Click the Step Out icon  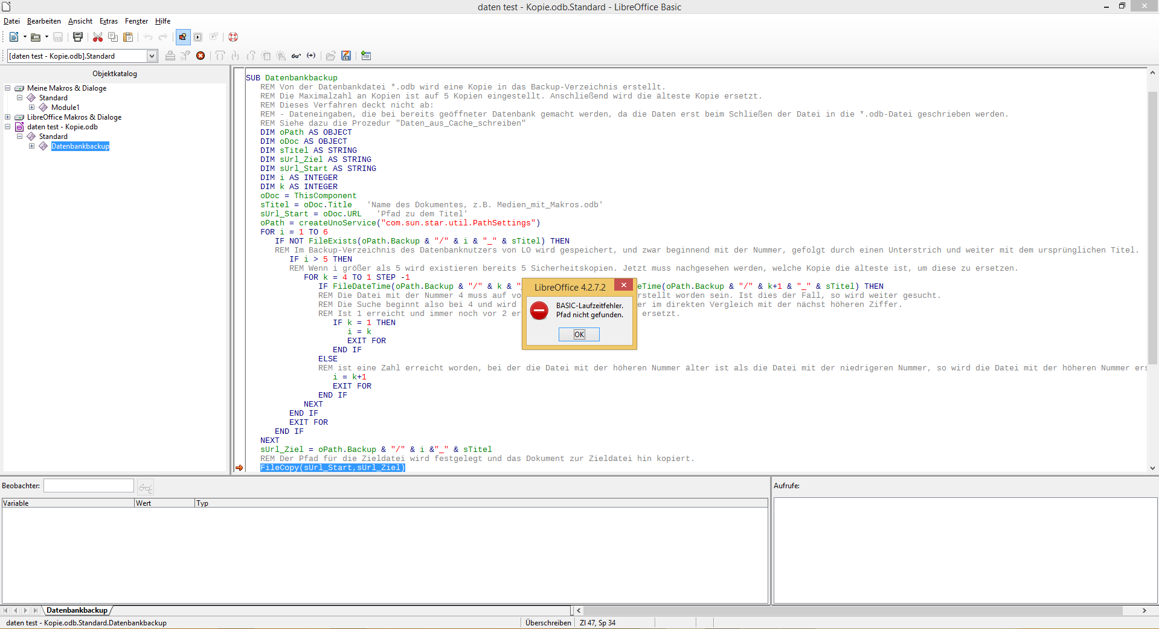click(251, 56)
